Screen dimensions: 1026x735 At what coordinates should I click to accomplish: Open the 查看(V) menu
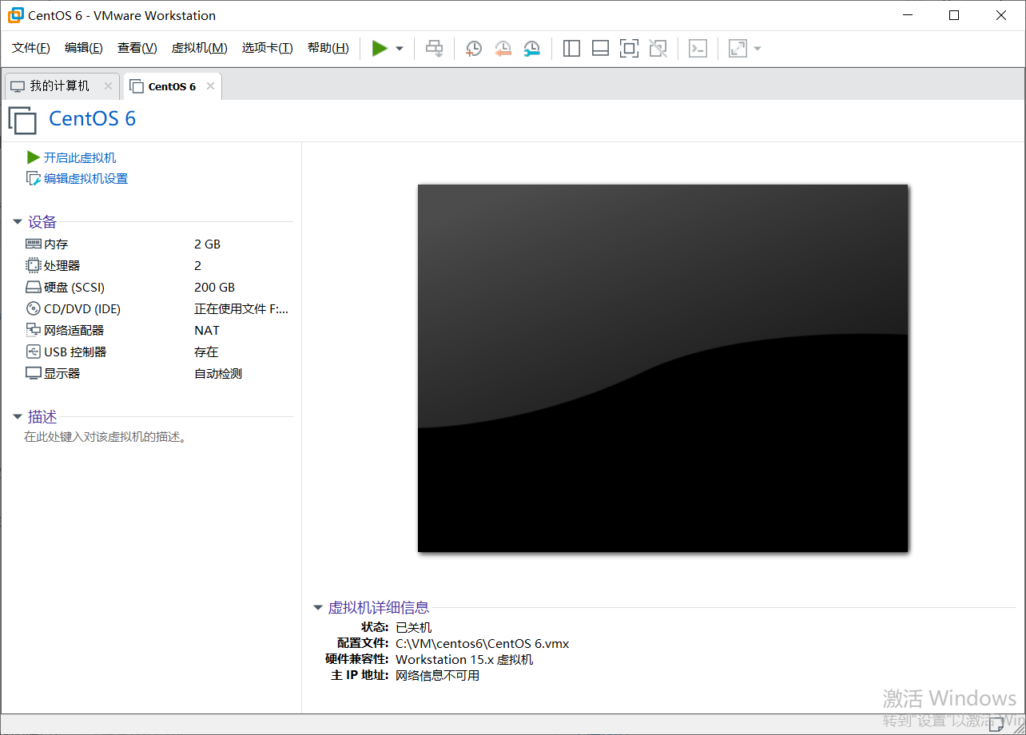137,48
